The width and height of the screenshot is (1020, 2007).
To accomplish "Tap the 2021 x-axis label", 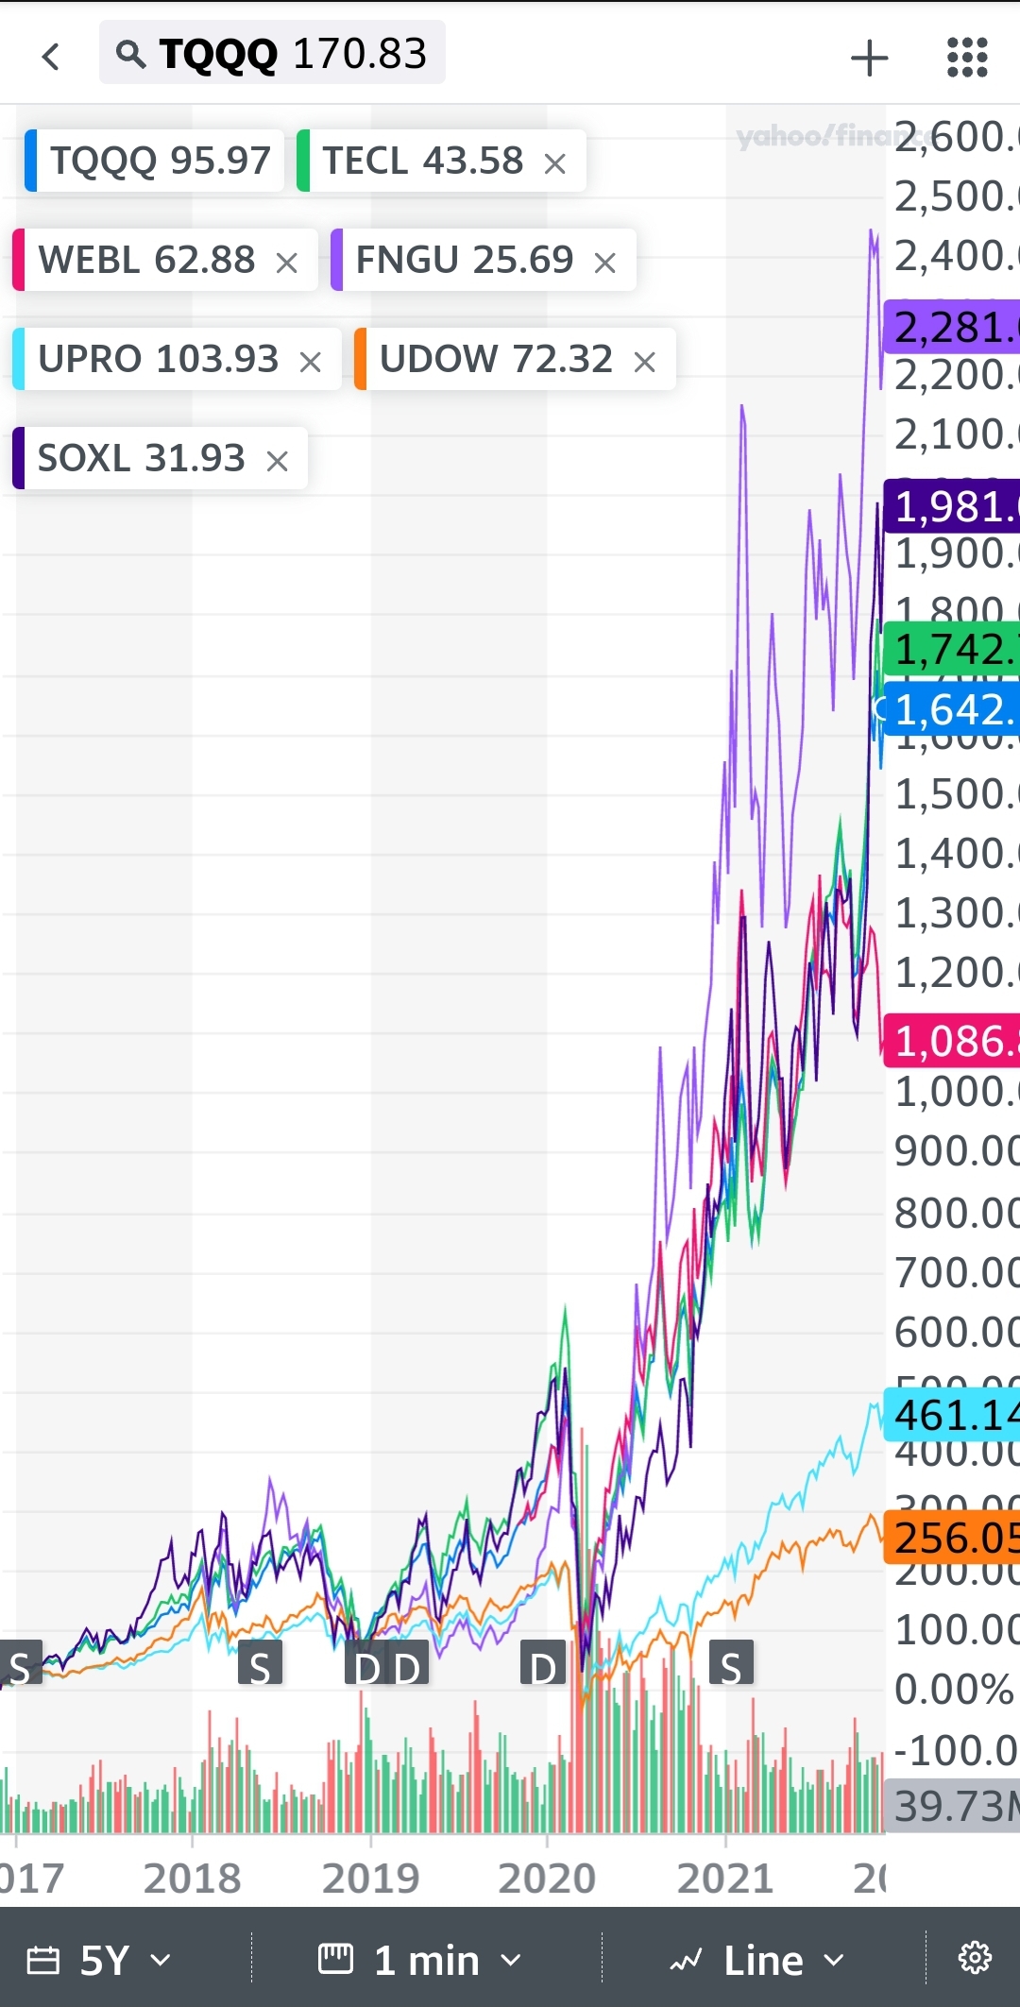I will pos(725,1878).
